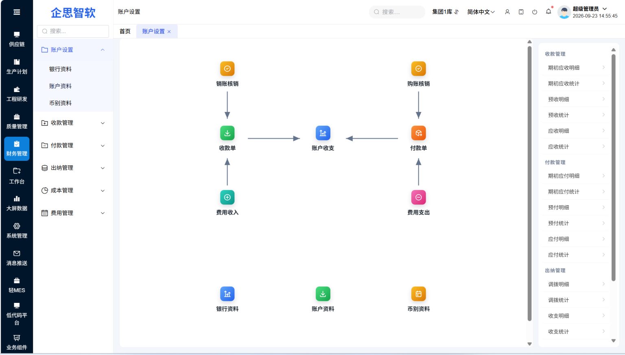
Task: Click the 银行资料 shortcut icon in the diagram
Action: [227, 294]
